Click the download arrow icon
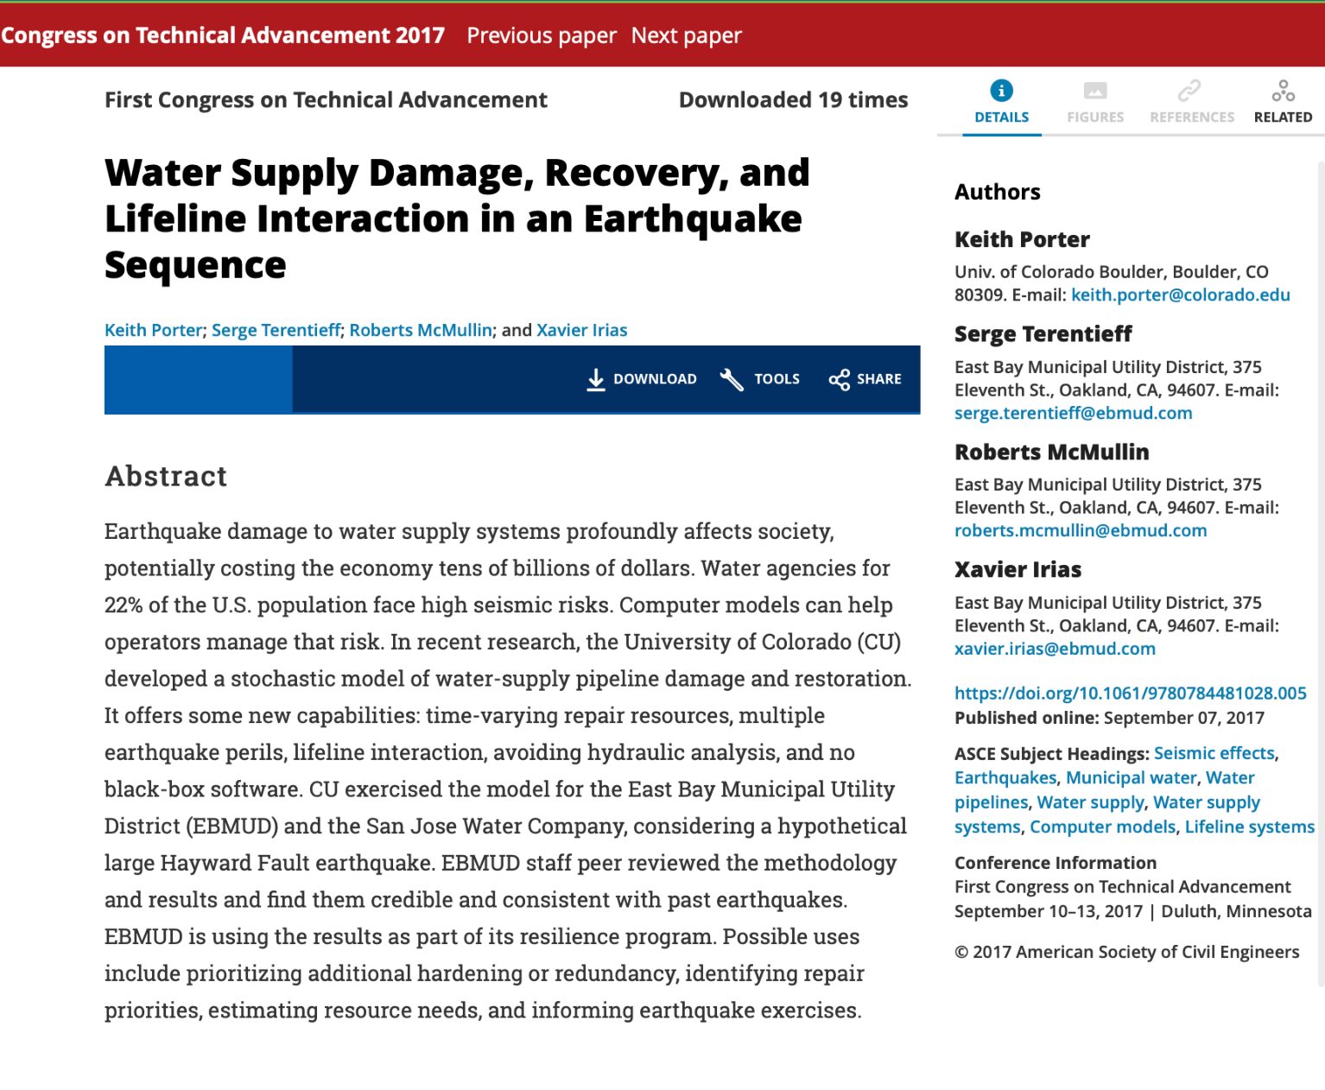This screenshot has width=1325, height=1090. (x=596, y=378)
